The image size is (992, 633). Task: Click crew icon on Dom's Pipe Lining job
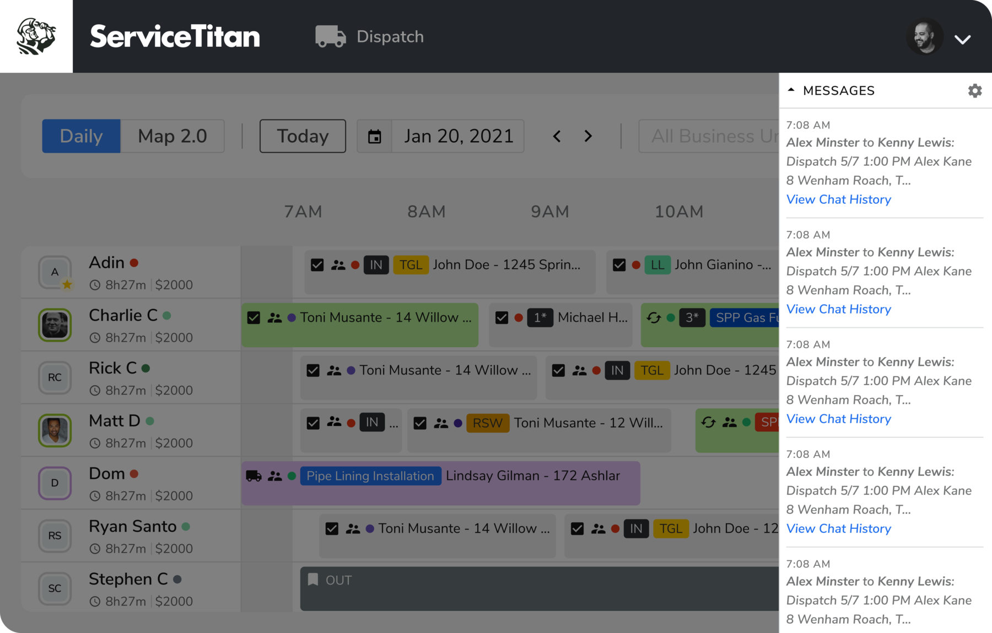pyautogui.click(x=274, y=476)
